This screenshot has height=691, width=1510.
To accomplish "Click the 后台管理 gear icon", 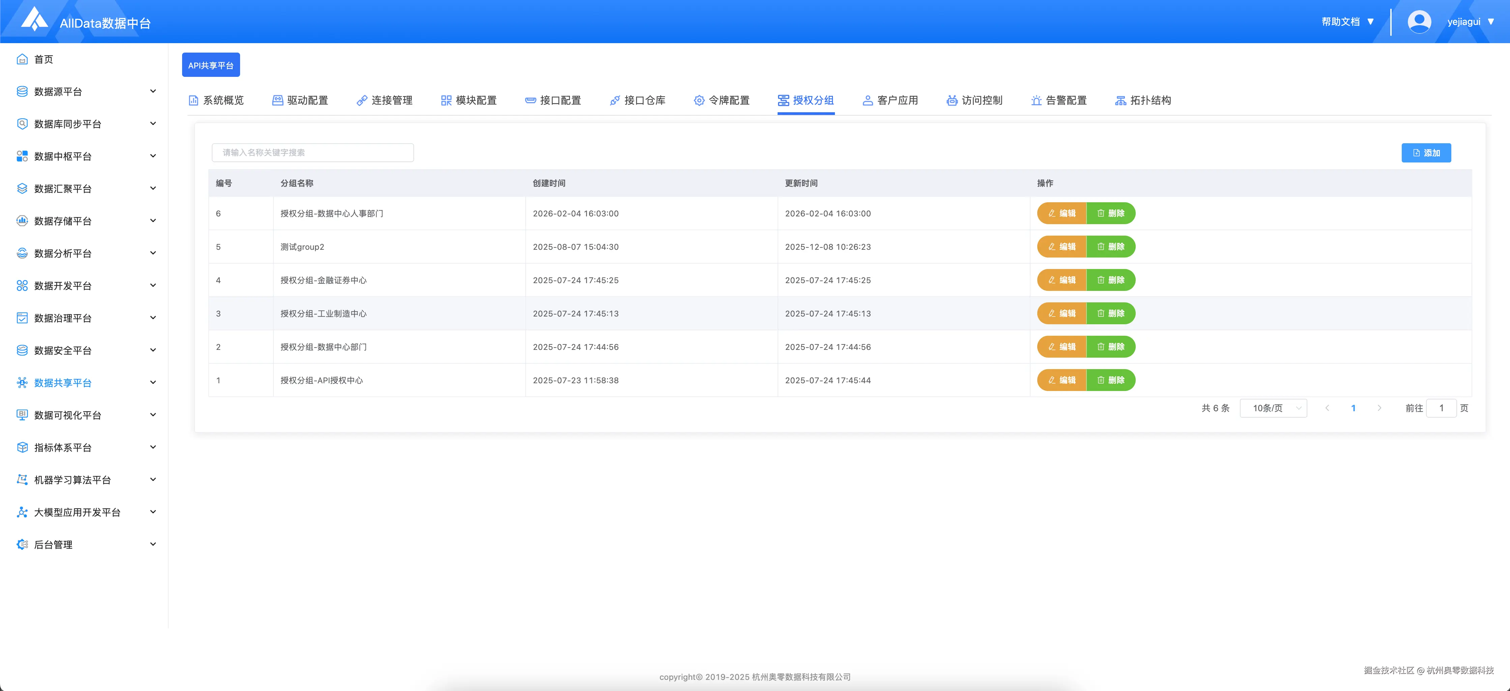I will point(22,544).
